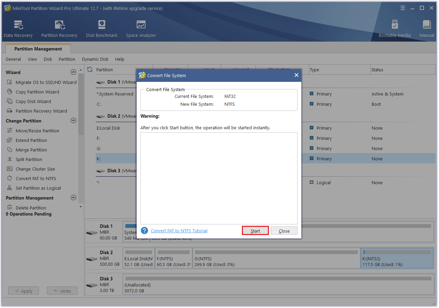Click the refresh icon beside Partition header
The width and height of the screenshot is (439, 308).
90,70
